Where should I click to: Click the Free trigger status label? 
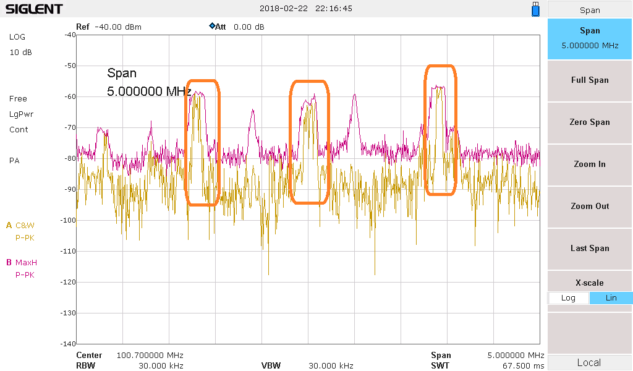(18, 98)
